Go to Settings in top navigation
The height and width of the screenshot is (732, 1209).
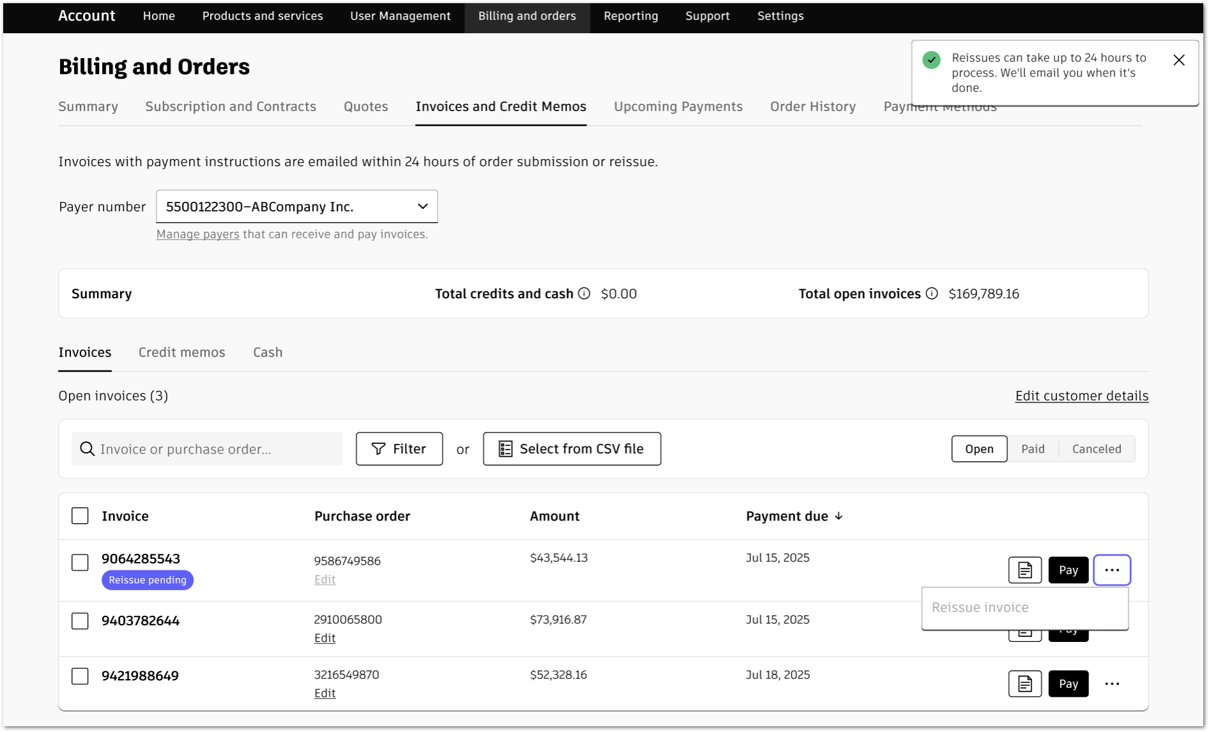pyautogui.click(x=780, y=16)
